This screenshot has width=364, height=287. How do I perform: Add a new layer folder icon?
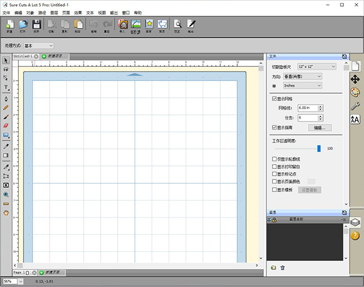pos(274,268)
